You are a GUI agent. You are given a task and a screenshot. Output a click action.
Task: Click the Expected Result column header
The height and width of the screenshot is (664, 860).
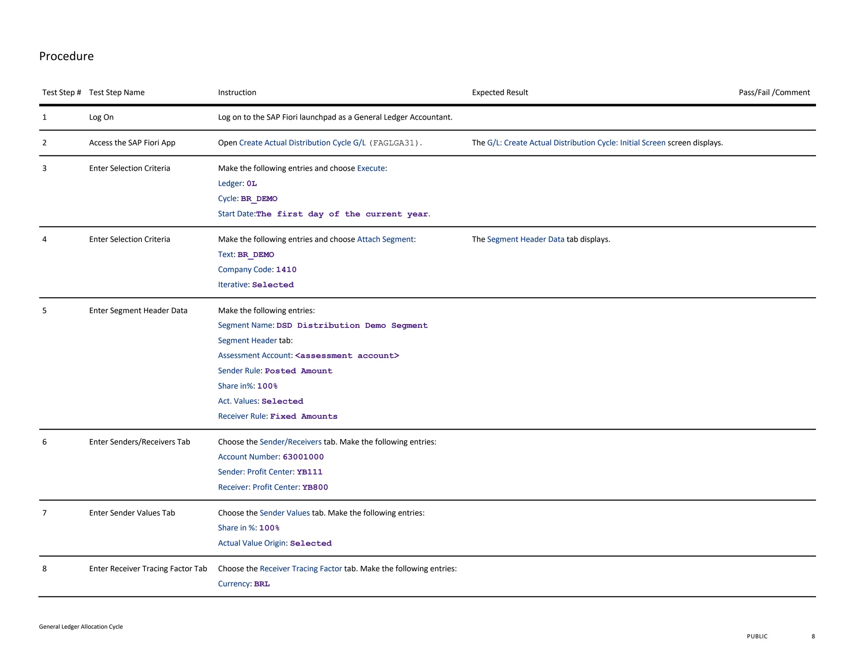500,92
